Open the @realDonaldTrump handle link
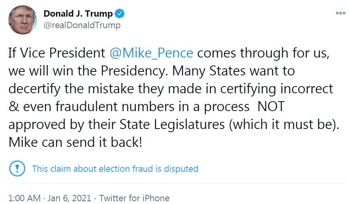 82,25
